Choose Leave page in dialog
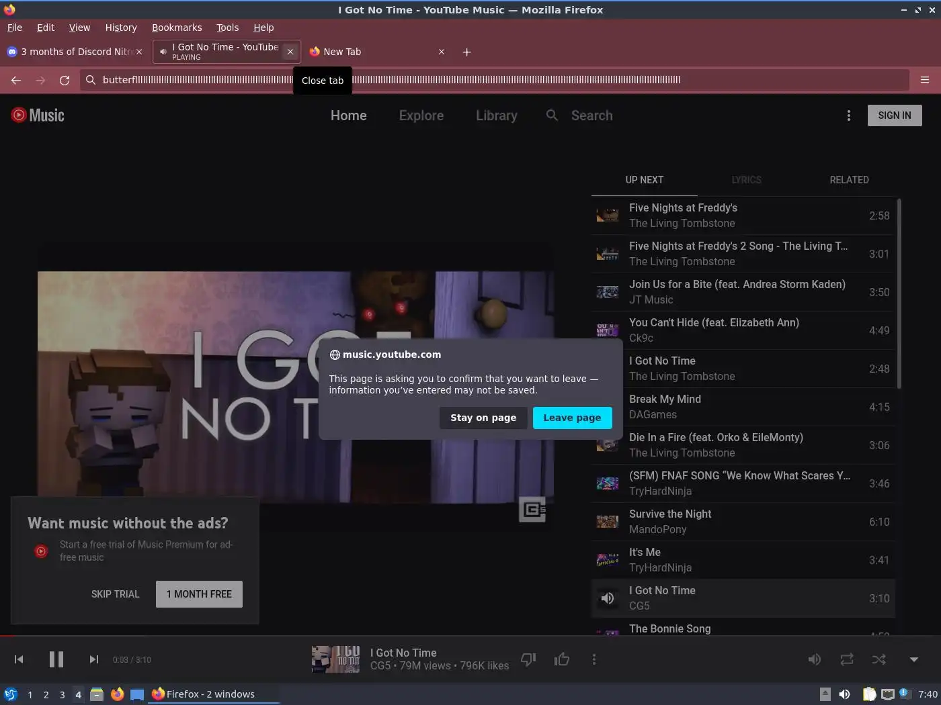Image resolution: width=941 pixels, height=705 pixels. tap(572, 418)
